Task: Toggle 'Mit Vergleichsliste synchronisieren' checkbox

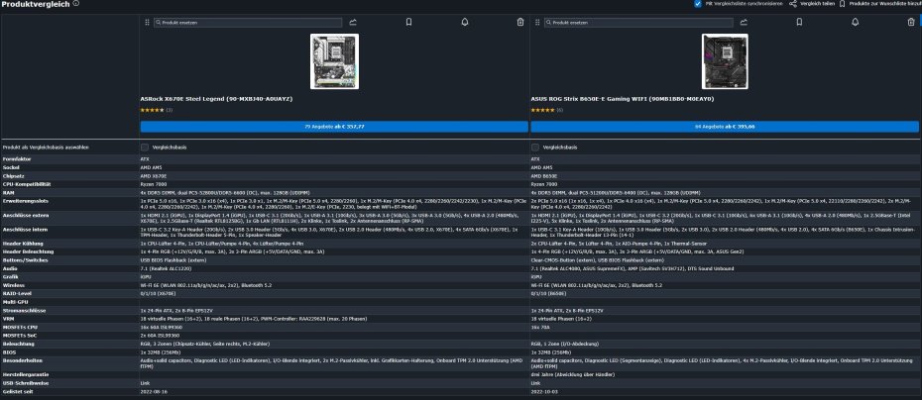Action: point(697,4)
